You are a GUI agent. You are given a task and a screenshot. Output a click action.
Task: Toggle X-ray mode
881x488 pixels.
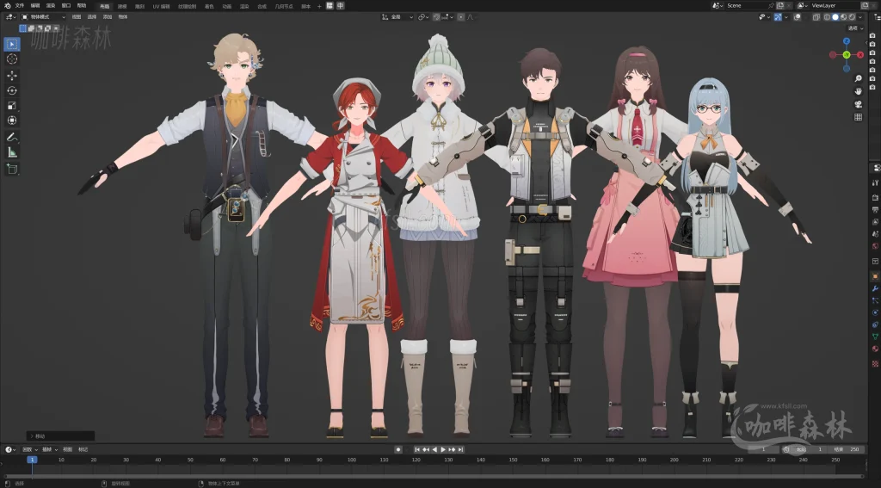[x=816, y=17]
